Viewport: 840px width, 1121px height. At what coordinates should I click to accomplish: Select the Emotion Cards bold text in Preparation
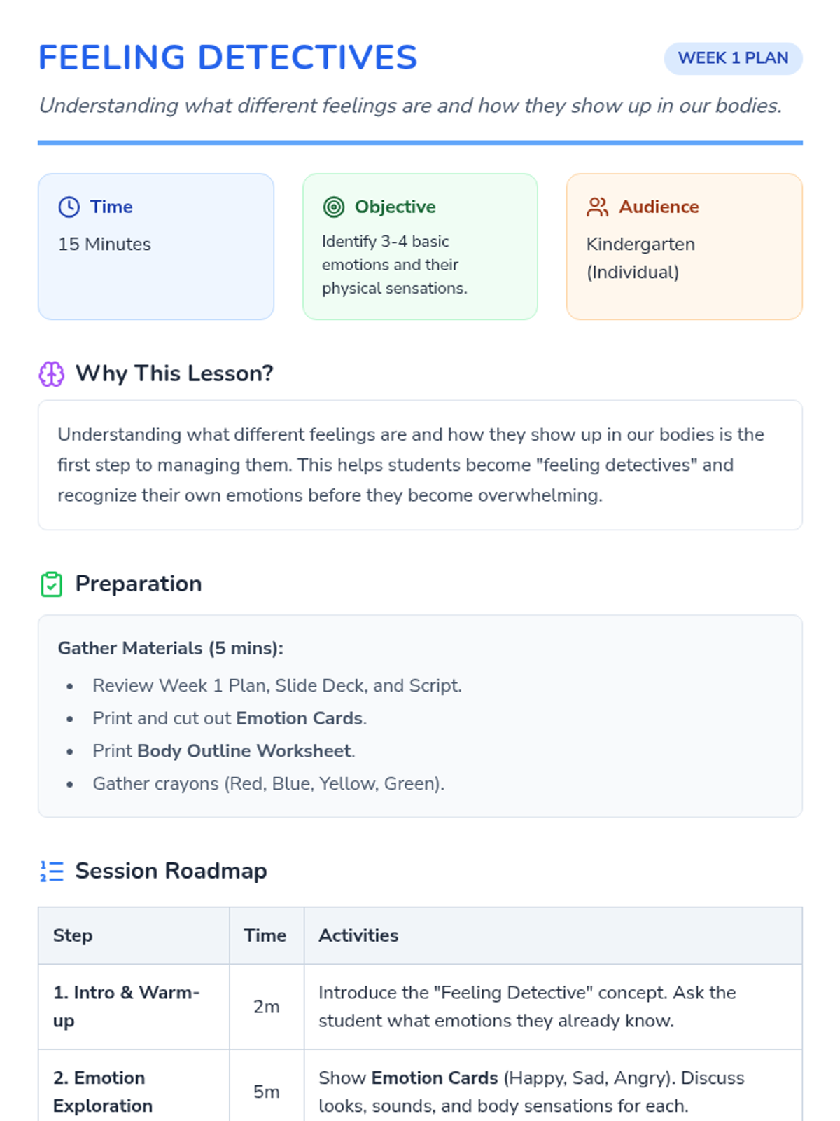coord(300,718)
